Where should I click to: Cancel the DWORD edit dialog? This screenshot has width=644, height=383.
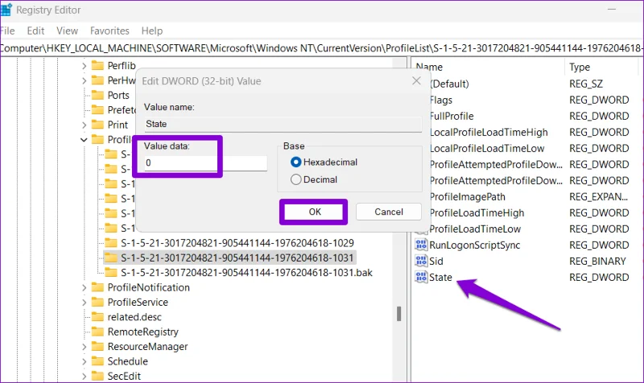click(389, 212)
